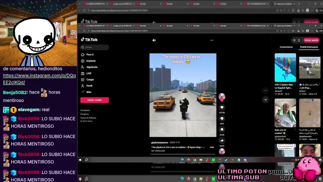Screen dimensions: 323x182
Task: Open the three-dot options above the video
Action: (212, 40)
